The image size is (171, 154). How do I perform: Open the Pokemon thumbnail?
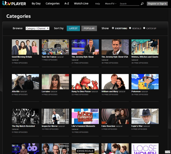point(145,82)
